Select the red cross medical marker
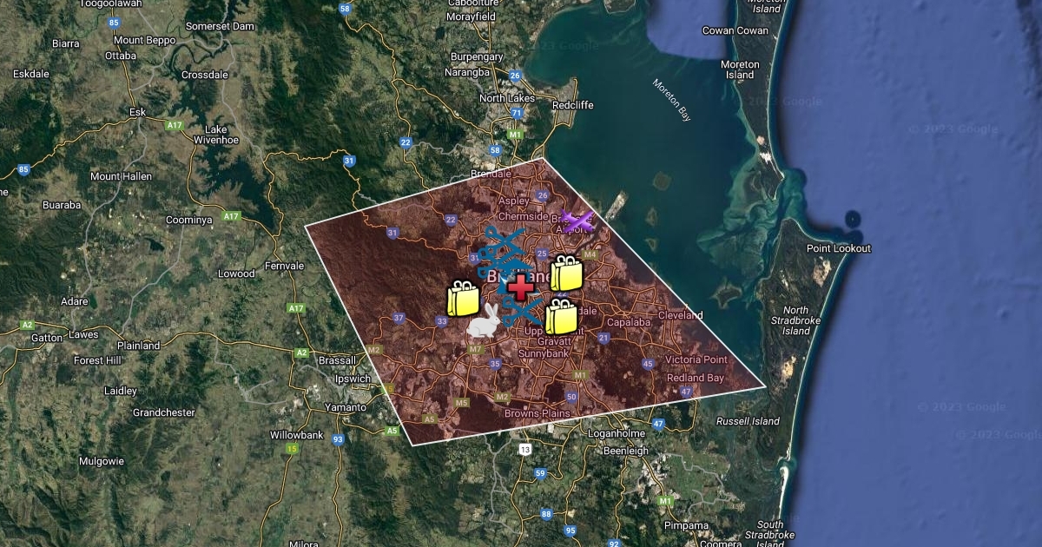Screen dimensions: 1042x547 (x=521, y=287)
